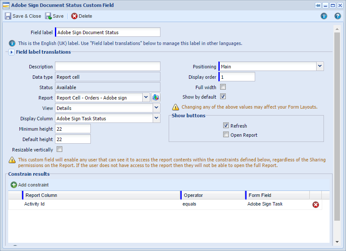Image resolution: width=346 pixels, height=251 pixels.
Task: Tick the Full width checkbox
Action: [x=223, y=87]
